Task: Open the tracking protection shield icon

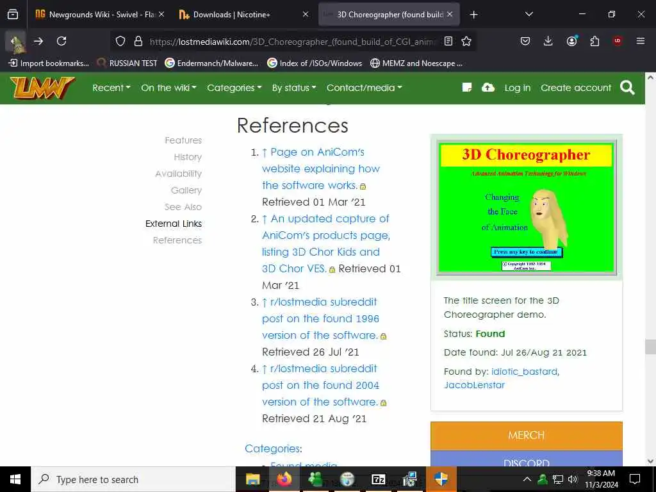Action: click(x=120, y=41)
